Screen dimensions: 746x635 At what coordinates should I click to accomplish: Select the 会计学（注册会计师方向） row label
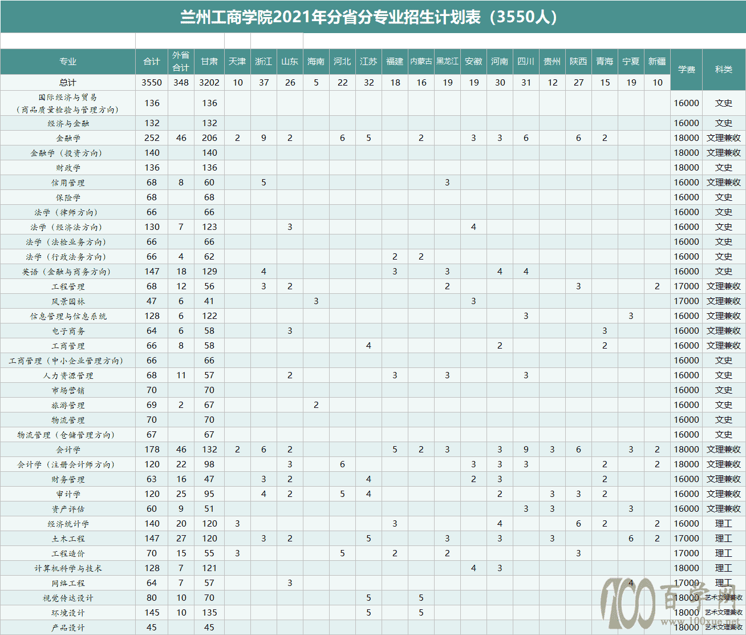pos(68,464)
